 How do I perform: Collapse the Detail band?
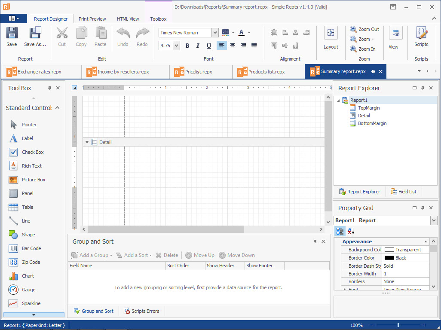tap(87, 142)
